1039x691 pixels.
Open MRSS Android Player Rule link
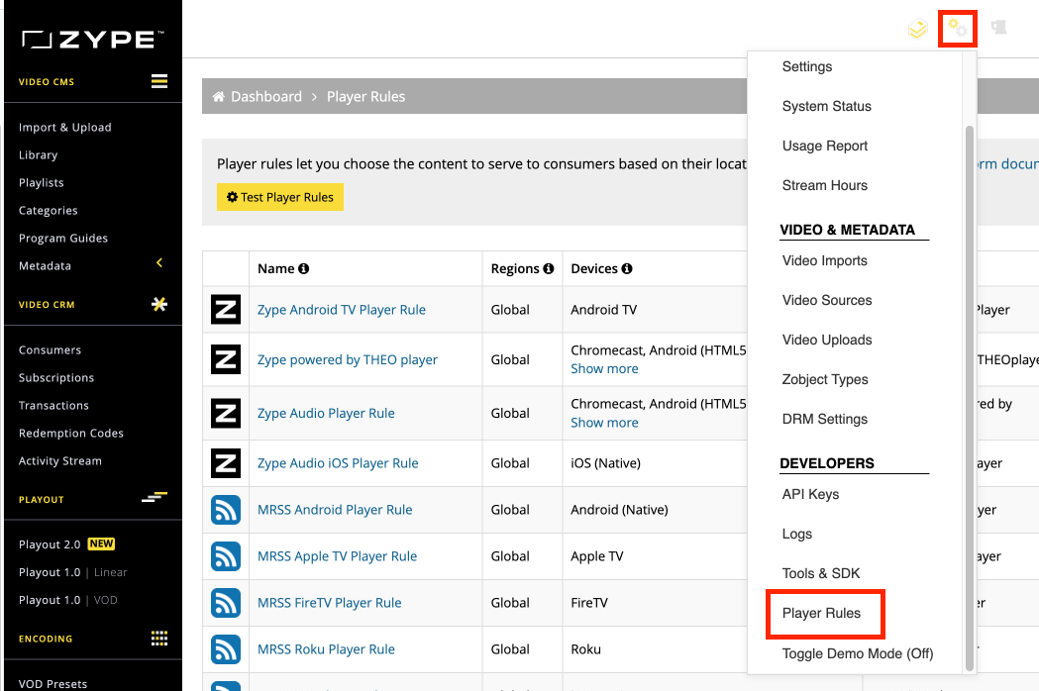335,510
